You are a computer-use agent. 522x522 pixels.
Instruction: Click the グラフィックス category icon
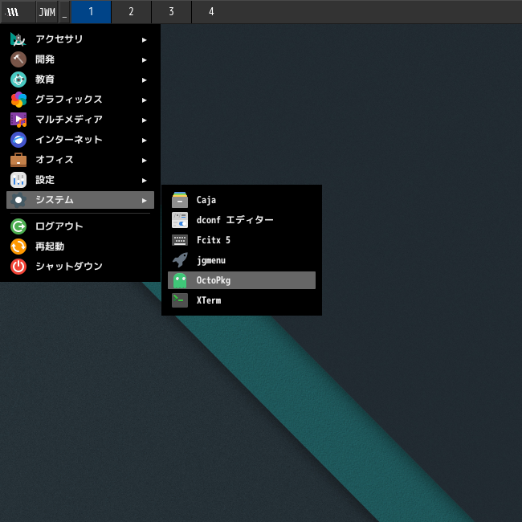pos(18,100)
